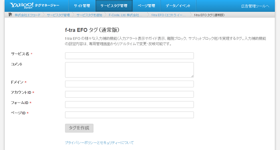Open the データ/イベント tab

coord(178,6)
